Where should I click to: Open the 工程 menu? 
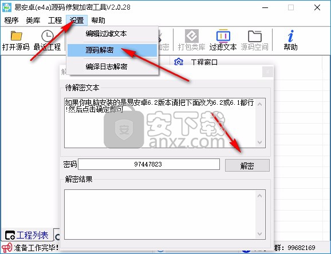click(x=55, y=21)
